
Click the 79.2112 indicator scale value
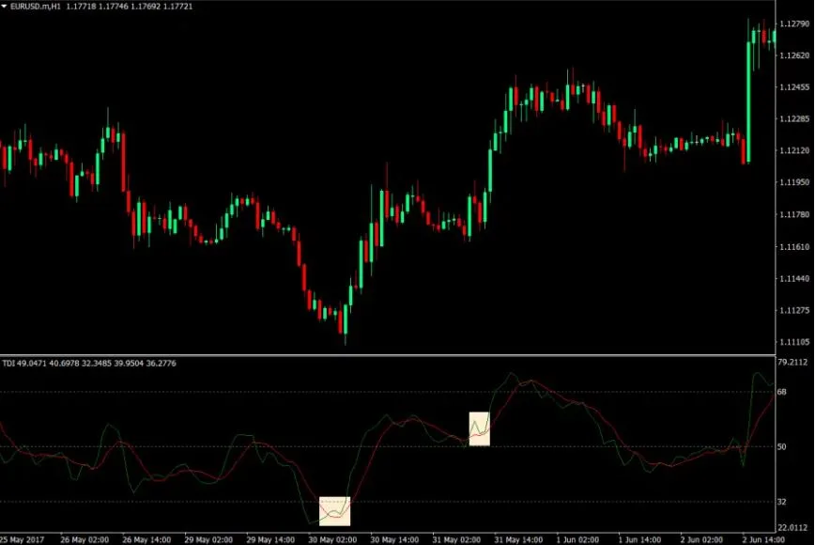[x=792, y=363]
